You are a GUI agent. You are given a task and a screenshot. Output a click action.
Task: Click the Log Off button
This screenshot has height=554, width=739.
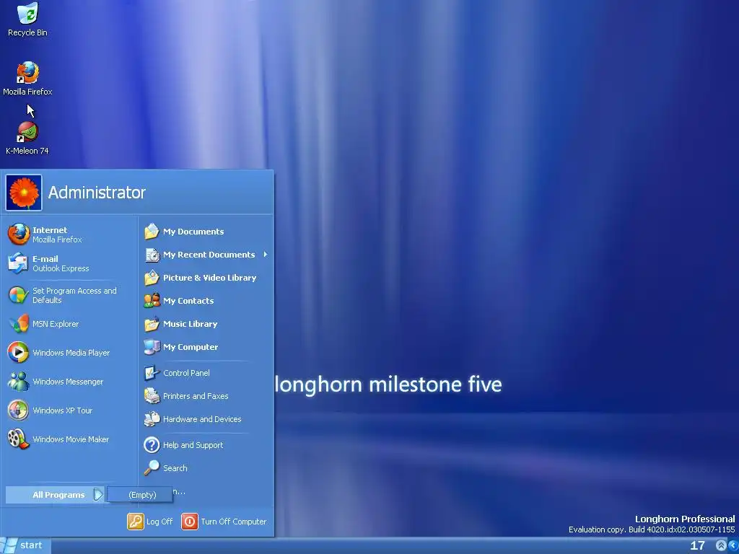(150, 522)
